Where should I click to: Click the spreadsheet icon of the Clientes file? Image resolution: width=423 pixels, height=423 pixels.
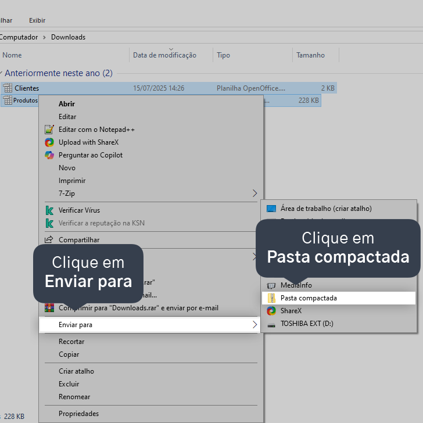coord(8,88)
